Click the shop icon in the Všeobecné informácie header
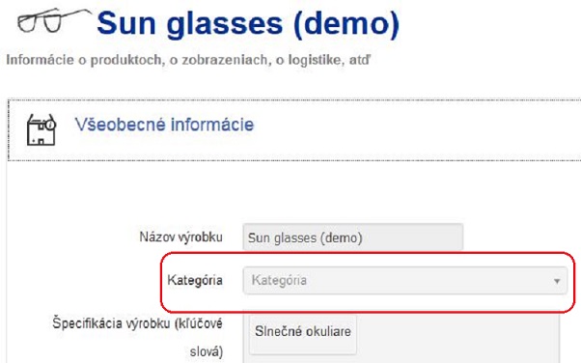 (x=41, y=129)
